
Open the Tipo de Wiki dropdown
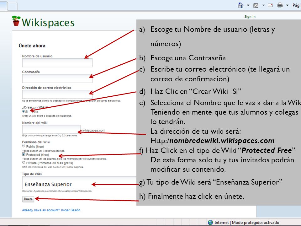pyautogui.click(x=79, y=183)
